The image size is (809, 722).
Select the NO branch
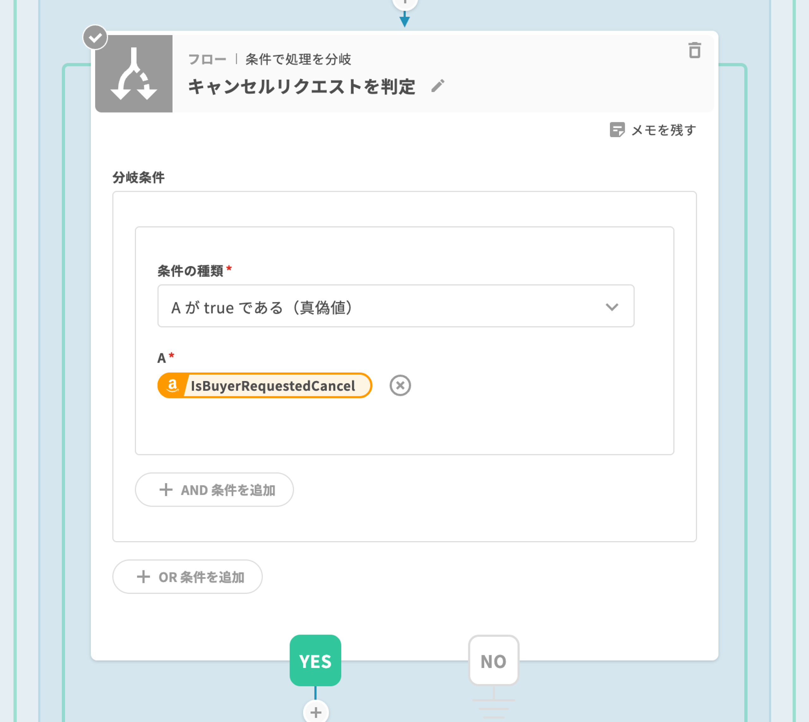493,660
